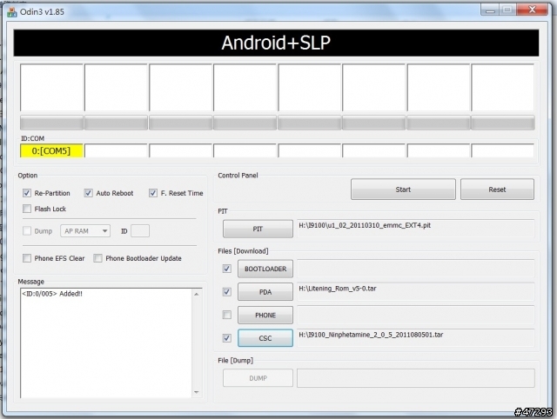Click the first progress bar under device slots
This screenshot has width=557, height=419.
[x=52, y=123]
